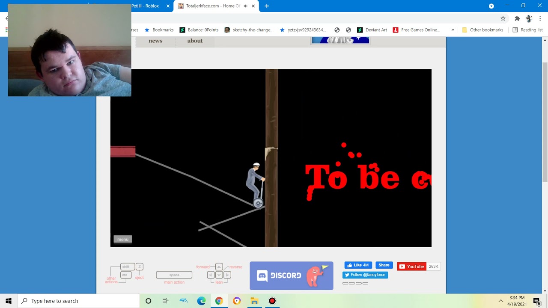Click the banner image above the game

tap(340, 40)
